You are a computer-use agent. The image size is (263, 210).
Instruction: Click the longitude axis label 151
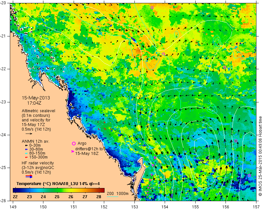74,207
